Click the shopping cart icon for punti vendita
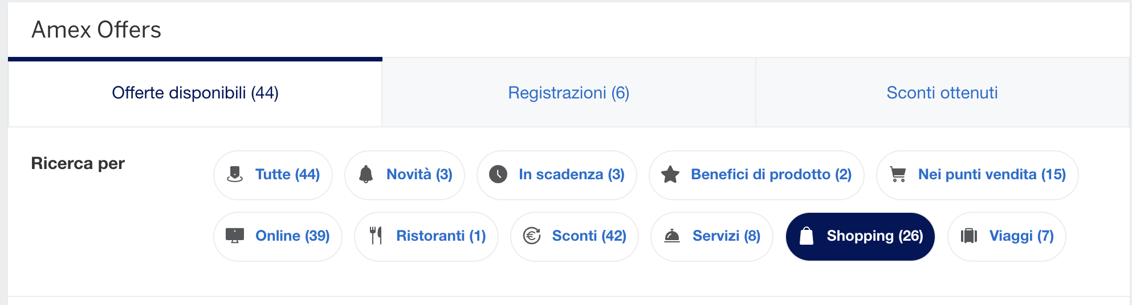The image size is (1132, 305). pos(898,174)
